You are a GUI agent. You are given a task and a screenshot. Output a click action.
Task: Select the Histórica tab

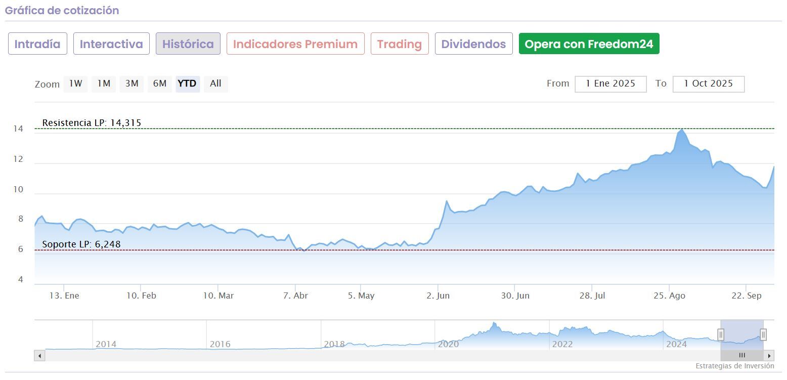188,44
